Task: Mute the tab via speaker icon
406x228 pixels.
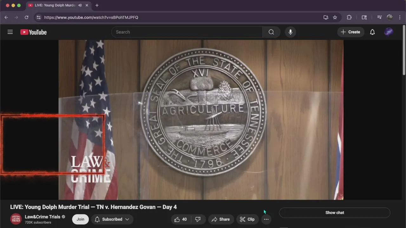Action: coord(80,5)
